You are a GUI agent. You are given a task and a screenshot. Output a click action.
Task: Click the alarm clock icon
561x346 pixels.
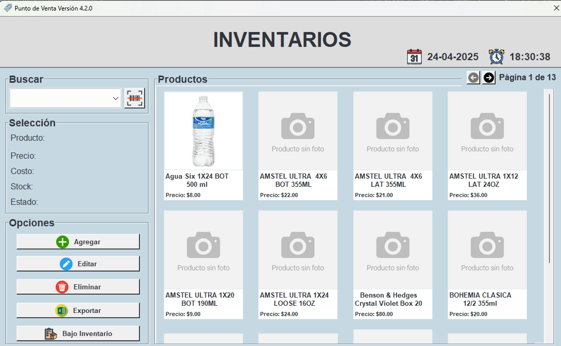[496, 56]
